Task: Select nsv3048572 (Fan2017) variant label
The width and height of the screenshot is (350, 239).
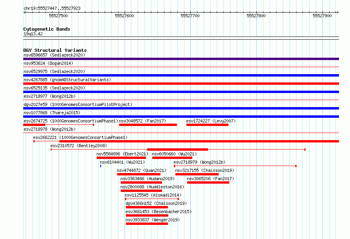Action: coord(142,121)
